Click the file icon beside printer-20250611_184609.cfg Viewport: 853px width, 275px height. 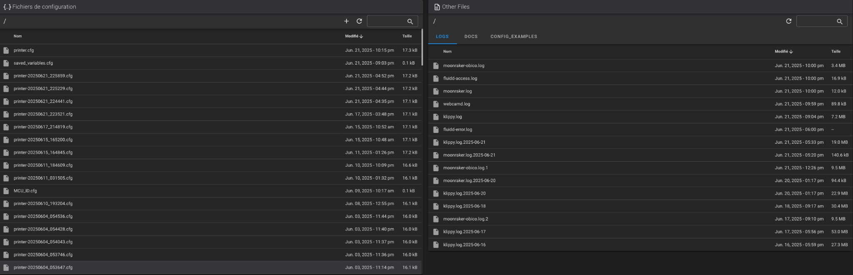pos(6,165)
